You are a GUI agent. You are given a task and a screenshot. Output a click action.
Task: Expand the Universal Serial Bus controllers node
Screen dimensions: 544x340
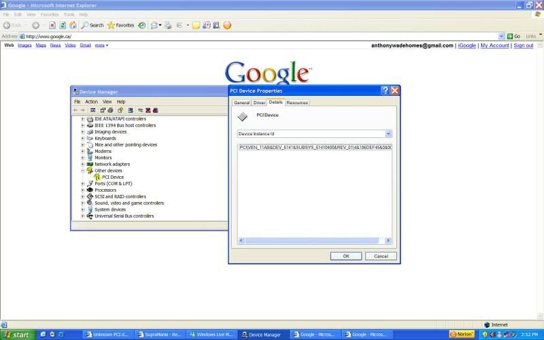click(82, 216)
